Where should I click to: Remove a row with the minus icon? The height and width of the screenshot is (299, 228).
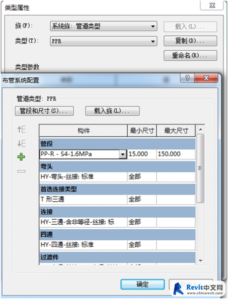[21, 171]
